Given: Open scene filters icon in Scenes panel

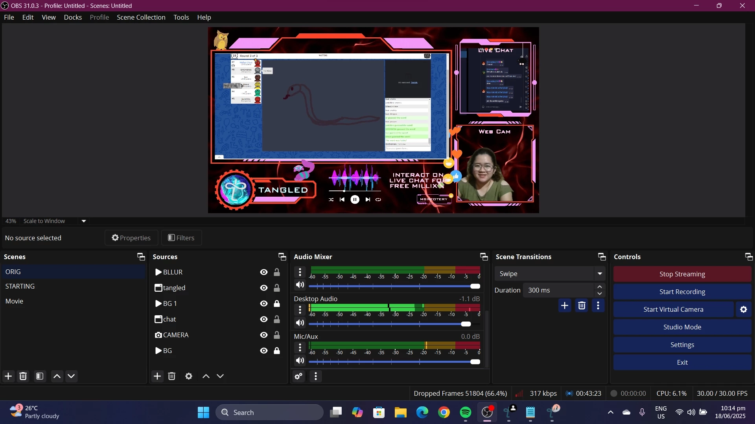Looking at the screenshot, I should pos(40,376).
